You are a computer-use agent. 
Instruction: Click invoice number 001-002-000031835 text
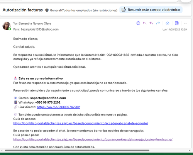coord(115,55)
